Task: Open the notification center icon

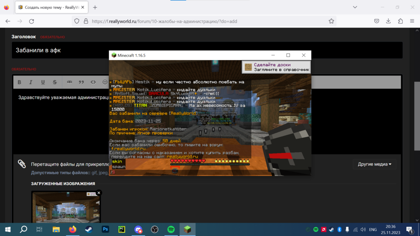Action: pyautogui.click(x=409, y=230)
